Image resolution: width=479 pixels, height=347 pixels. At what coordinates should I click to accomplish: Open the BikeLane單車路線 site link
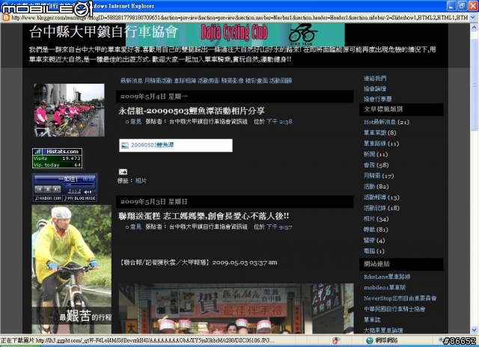387,277
